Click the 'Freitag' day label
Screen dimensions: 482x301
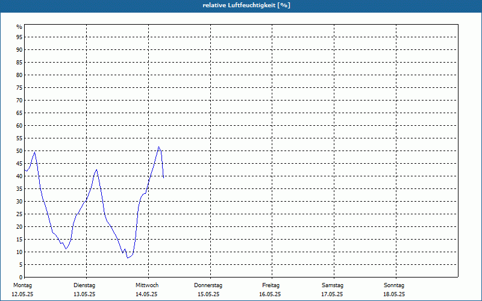271,285
